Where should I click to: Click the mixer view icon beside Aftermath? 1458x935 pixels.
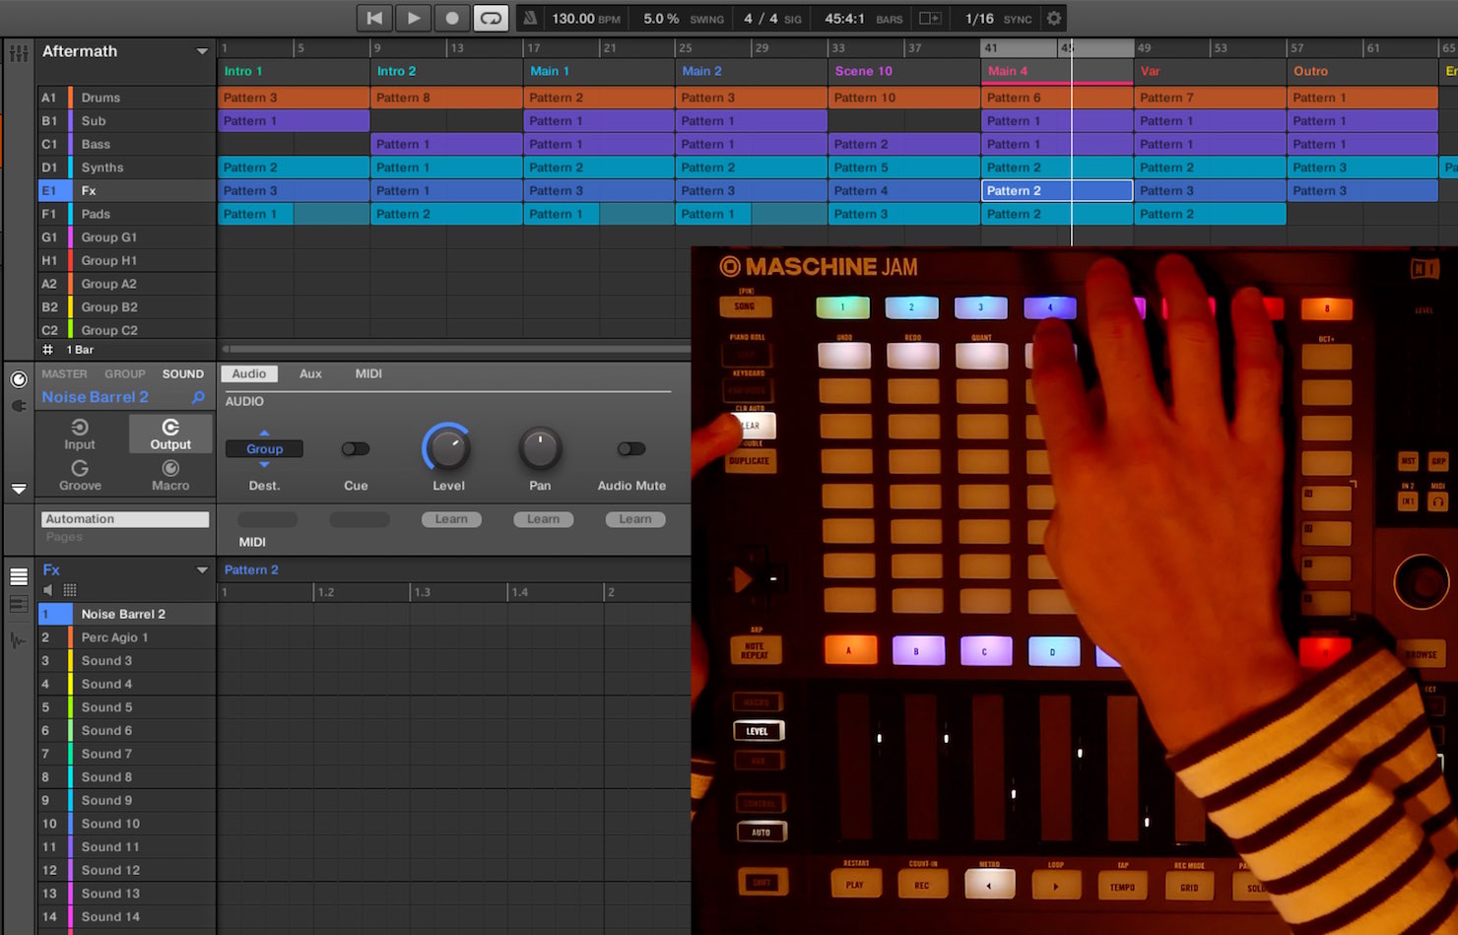point(19,52)
